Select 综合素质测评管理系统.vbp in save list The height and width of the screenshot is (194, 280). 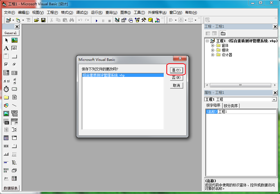(x=123, y=75)
